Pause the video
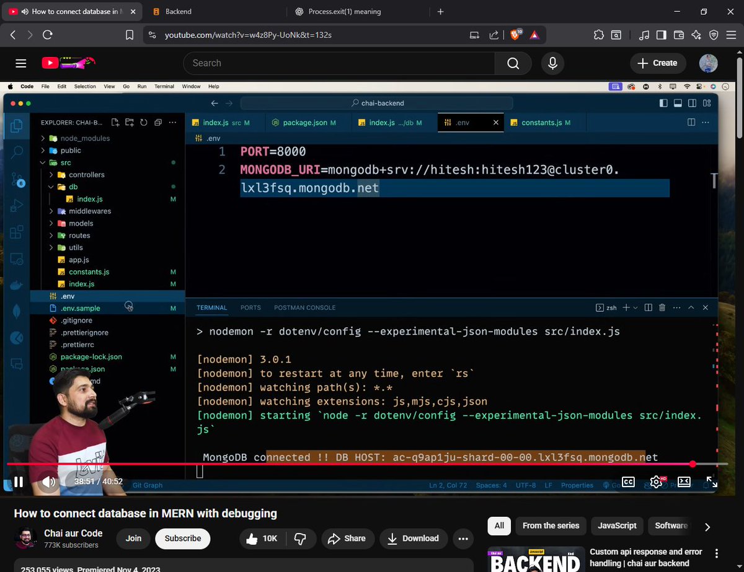744x572 pixels. 19,482
